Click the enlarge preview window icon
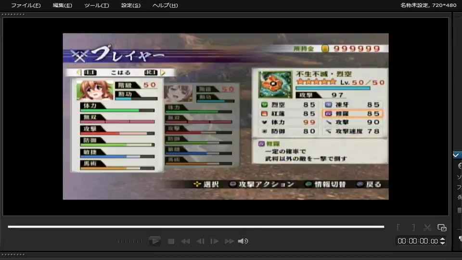 pyautogui.click(x=442, y=227)
